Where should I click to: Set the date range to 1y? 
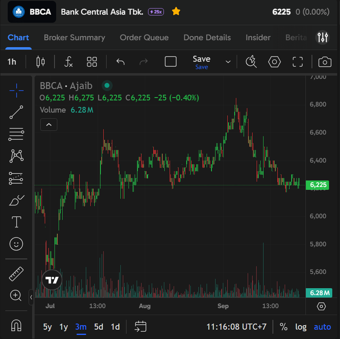[x=64, y=327]
